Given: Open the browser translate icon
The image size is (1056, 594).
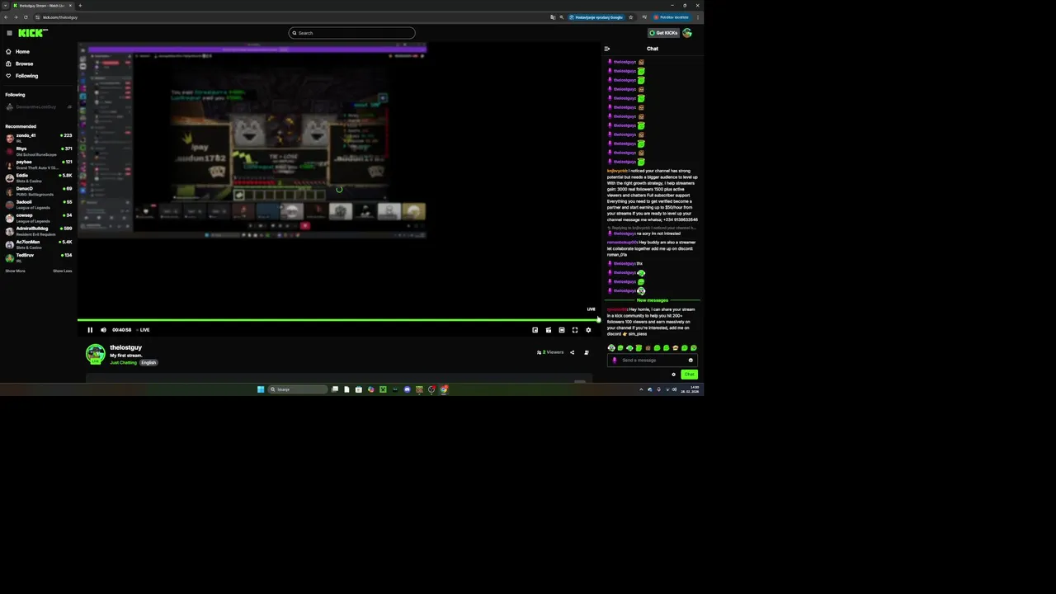Looking at the screenshot, I should [x=553, y=17].
